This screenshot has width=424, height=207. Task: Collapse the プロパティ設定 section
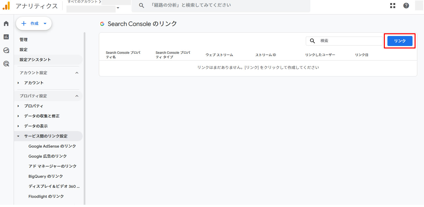[x=77, y=96]
